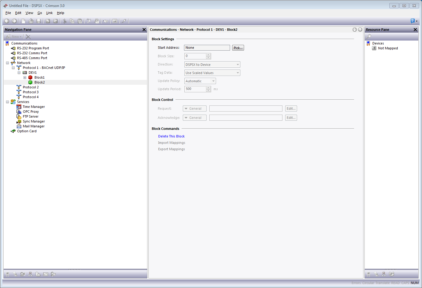This screenshot has width=422, height=288.
Task: Click the down-arrow item navigation icon
Action: [x=355, y=30]
